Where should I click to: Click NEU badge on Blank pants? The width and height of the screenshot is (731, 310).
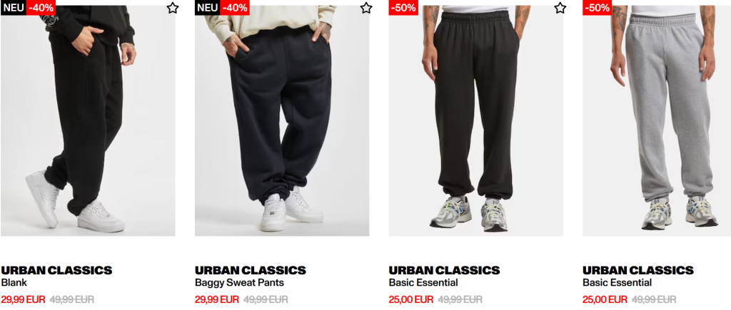tap(14, 7)
